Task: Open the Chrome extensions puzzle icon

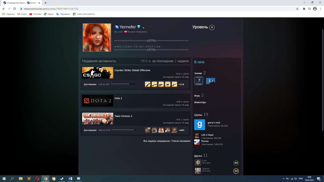Action: coord(304,9)
